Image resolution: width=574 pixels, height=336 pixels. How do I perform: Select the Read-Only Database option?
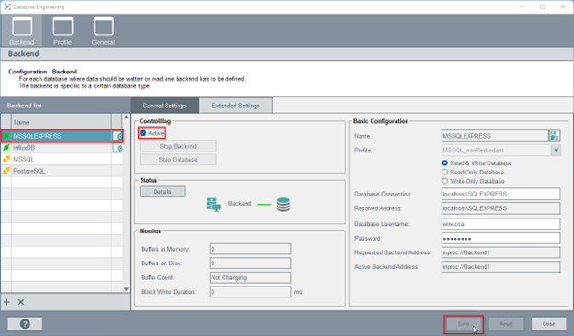pyautogui.click(x=445, y=172)
